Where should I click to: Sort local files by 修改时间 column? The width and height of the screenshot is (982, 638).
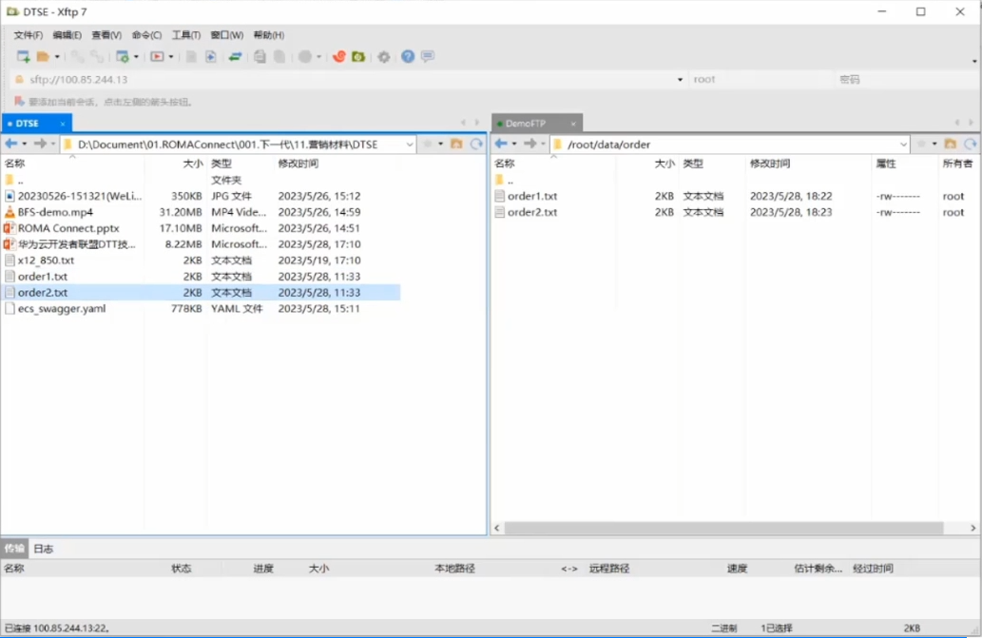tap(298, 164)
